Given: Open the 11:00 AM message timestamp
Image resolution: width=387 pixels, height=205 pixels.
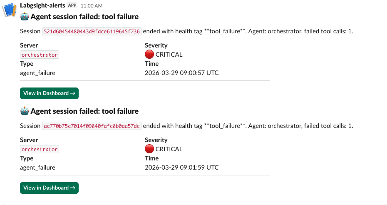Looking at the screenshot, I should 91,6.
